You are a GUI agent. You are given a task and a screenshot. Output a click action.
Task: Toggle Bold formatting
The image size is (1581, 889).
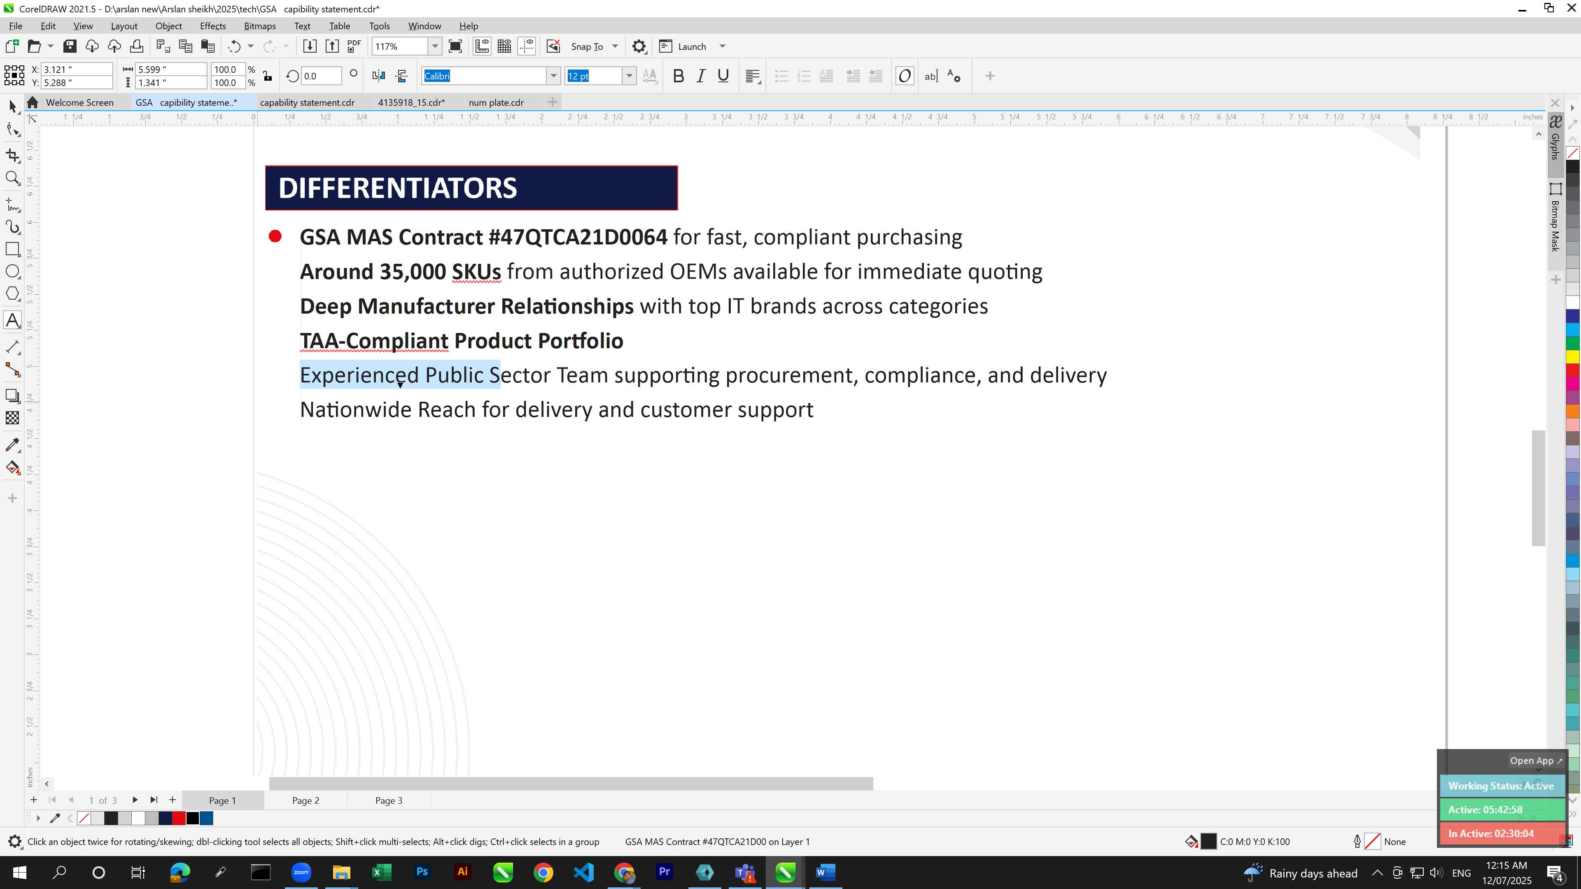click(678, 76)
